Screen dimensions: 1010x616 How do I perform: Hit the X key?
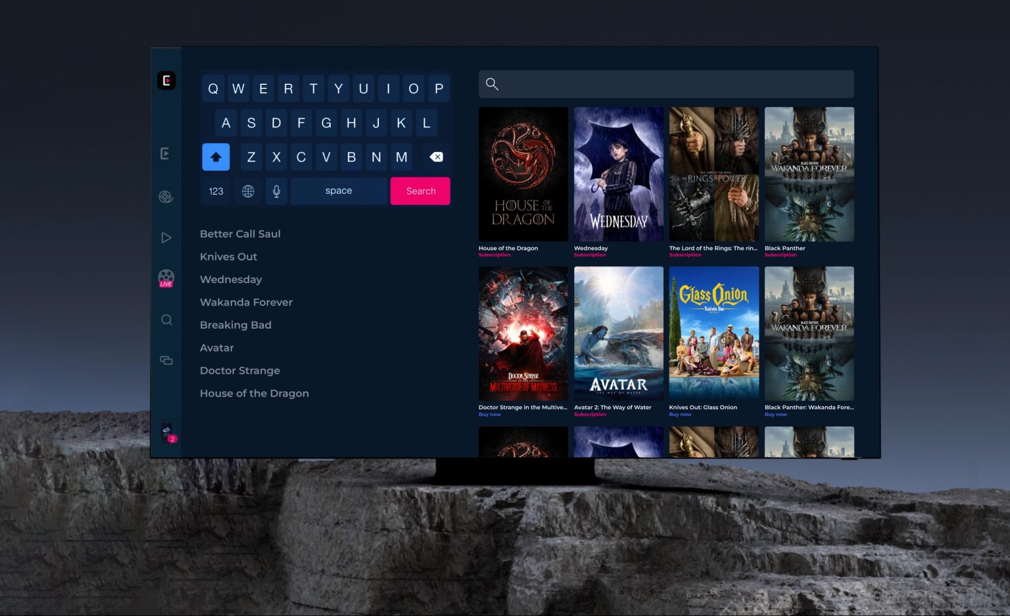pos(276,157)
